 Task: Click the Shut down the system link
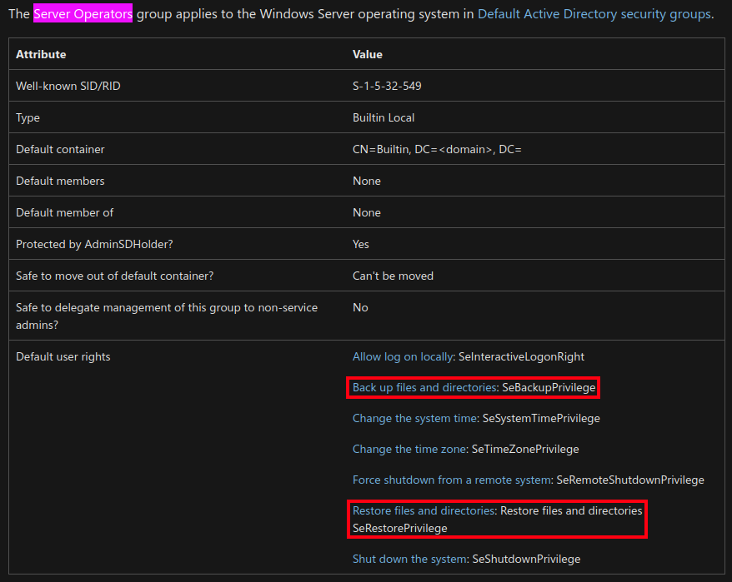[x=409, y=560]
